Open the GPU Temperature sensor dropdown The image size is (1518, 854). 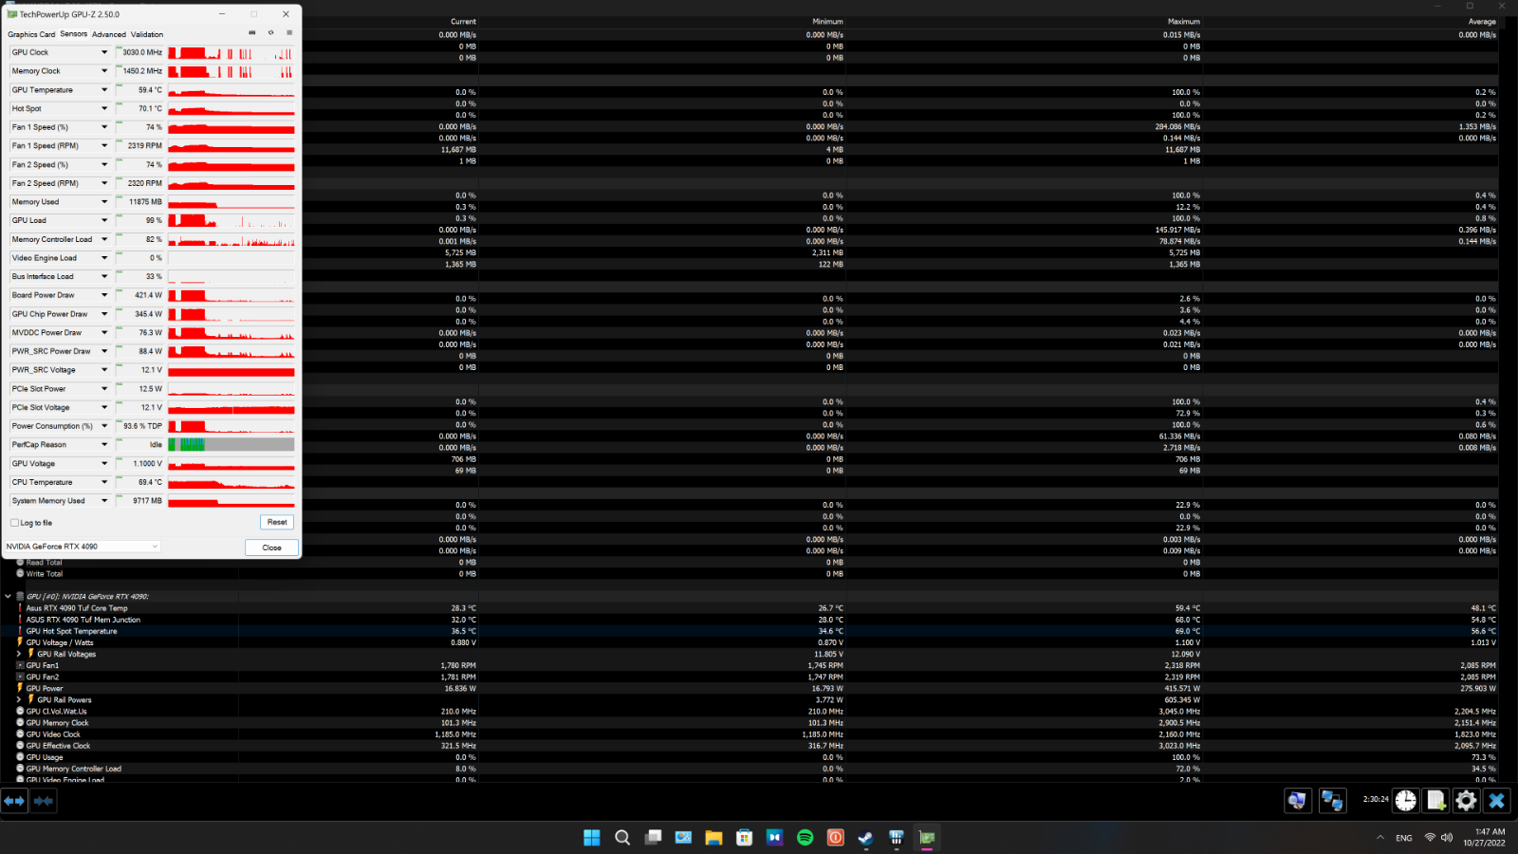104,90
